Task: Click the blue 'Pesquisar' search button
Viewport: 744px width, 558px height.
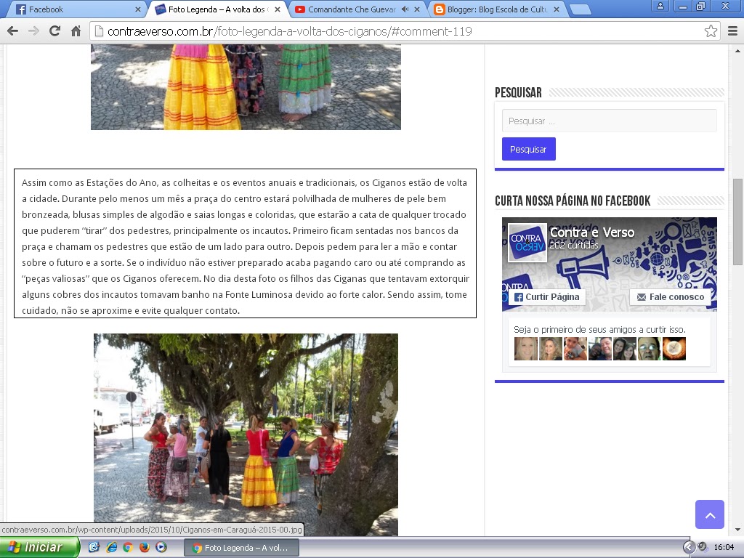Action: pyautogui.click(x=528, y=148)
